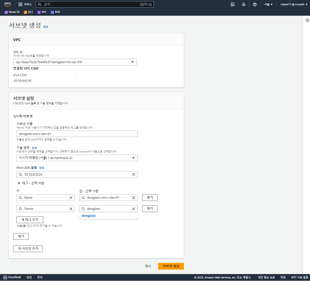Collapse the 태그 - 선택 사항 section
The height and width of the screenshot is (281, 310).
click(x=31, y=183)
